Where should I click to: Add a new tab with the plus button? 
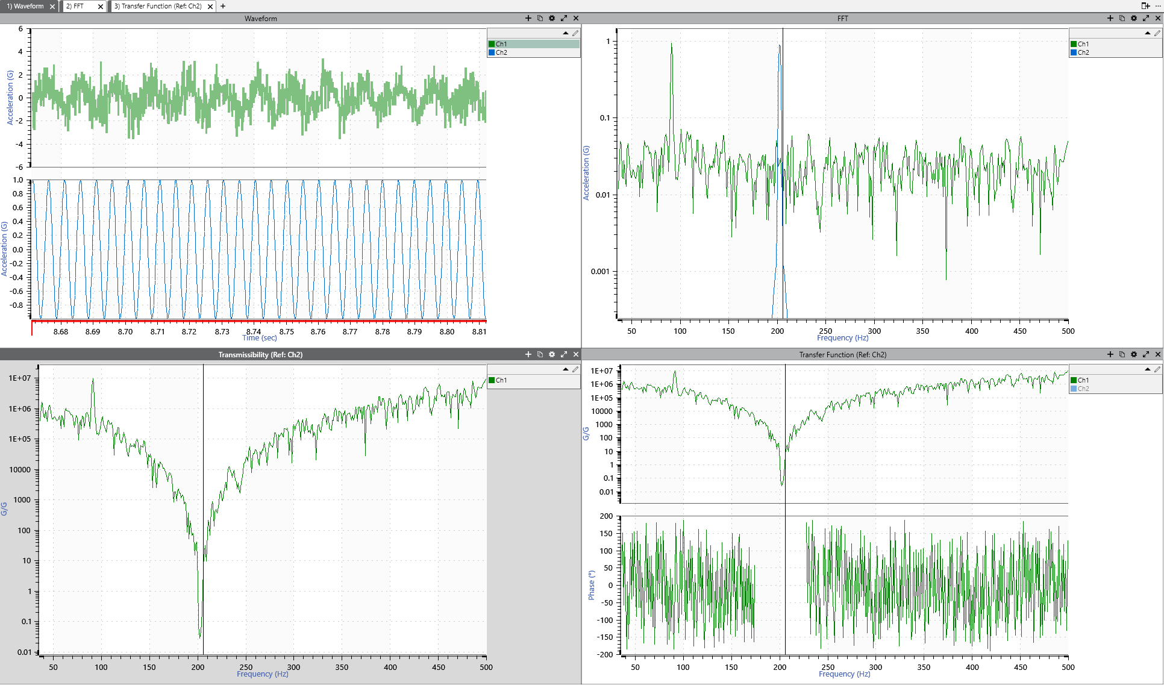223,6
